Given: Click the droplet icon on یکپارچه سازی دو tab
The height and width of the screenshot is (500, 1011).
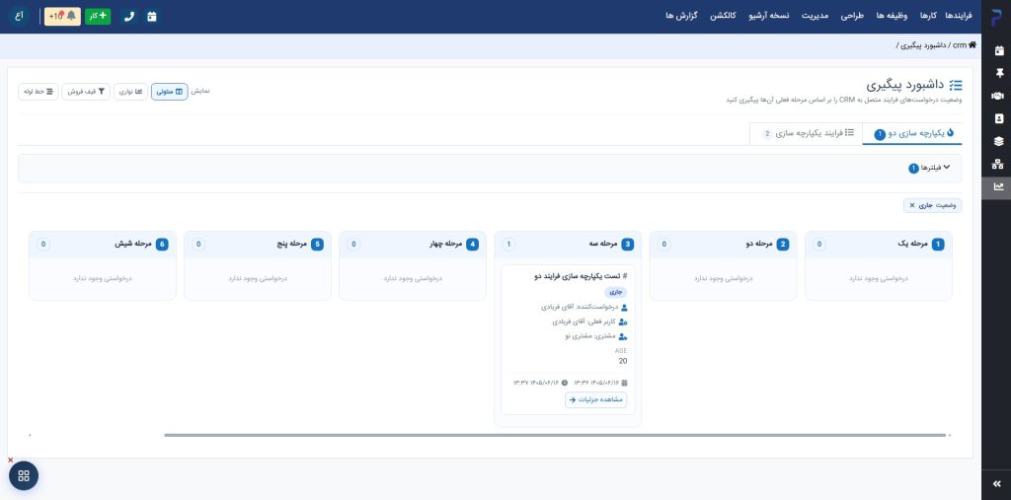Looking at the screenshot, I should (950, 133).
